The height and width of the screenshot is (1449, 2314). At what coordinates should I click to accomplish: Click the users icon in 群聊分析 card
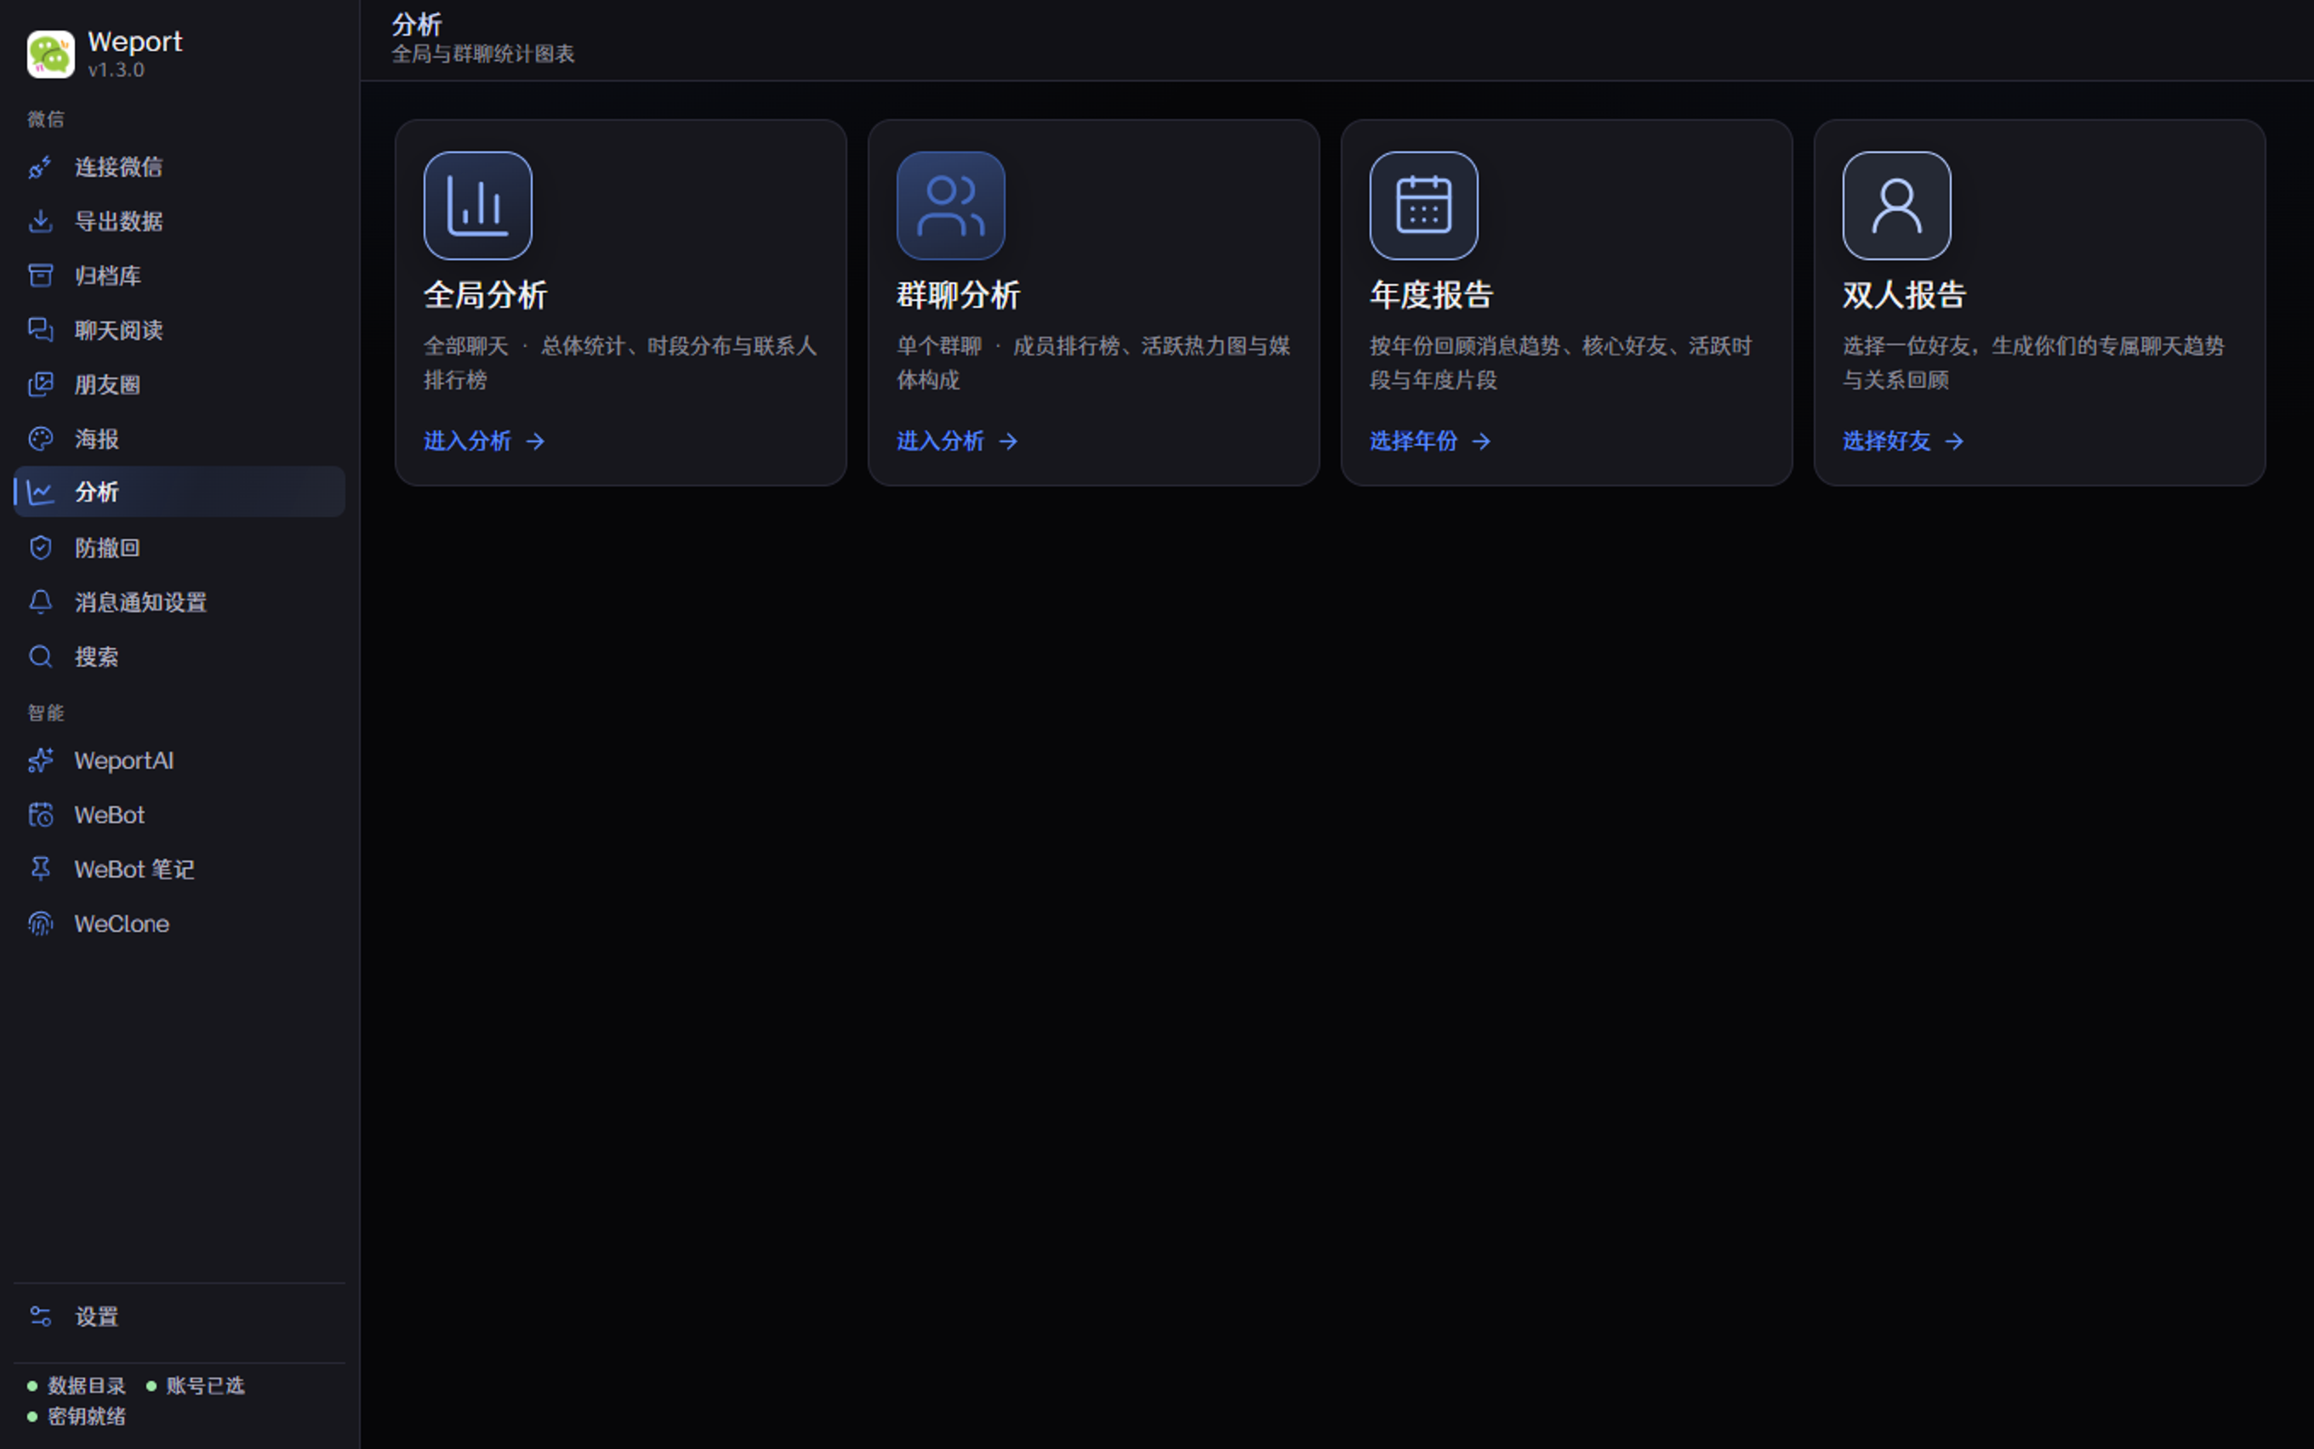[950, 206]
